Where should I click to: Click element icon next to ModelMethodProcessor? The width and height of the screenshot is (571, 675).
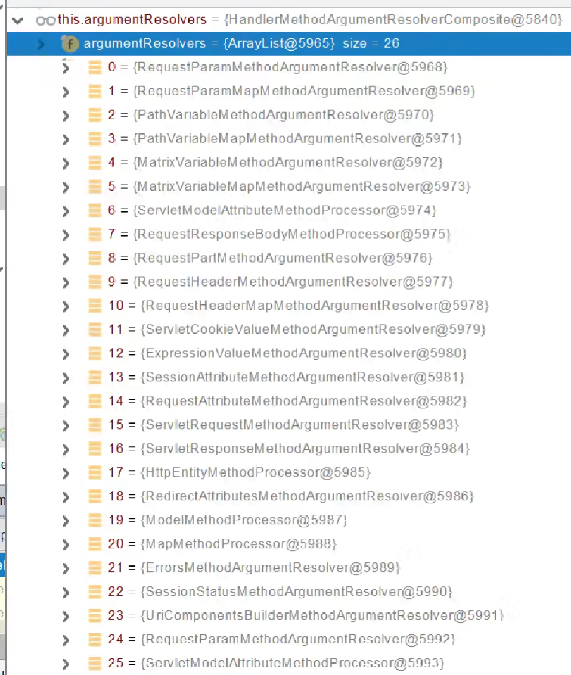coord(95,520)
